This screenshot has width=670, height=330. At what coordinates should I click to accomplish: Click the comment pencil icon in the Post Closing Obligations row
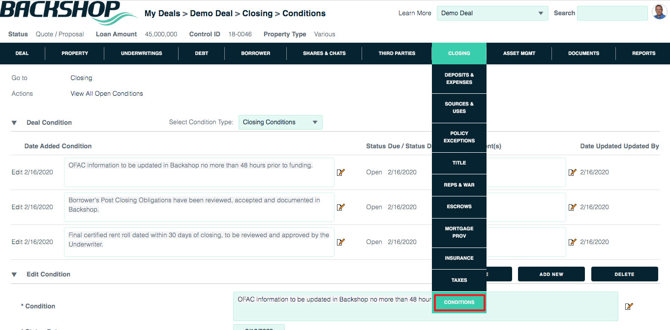click(x=573, y=207)
